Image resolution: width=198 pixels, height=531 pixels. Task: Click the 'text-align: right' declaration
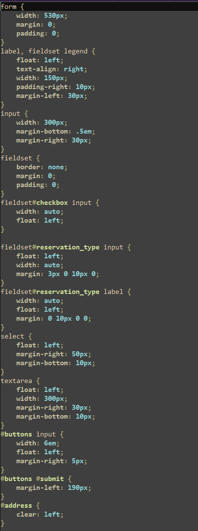pos(52,69)
